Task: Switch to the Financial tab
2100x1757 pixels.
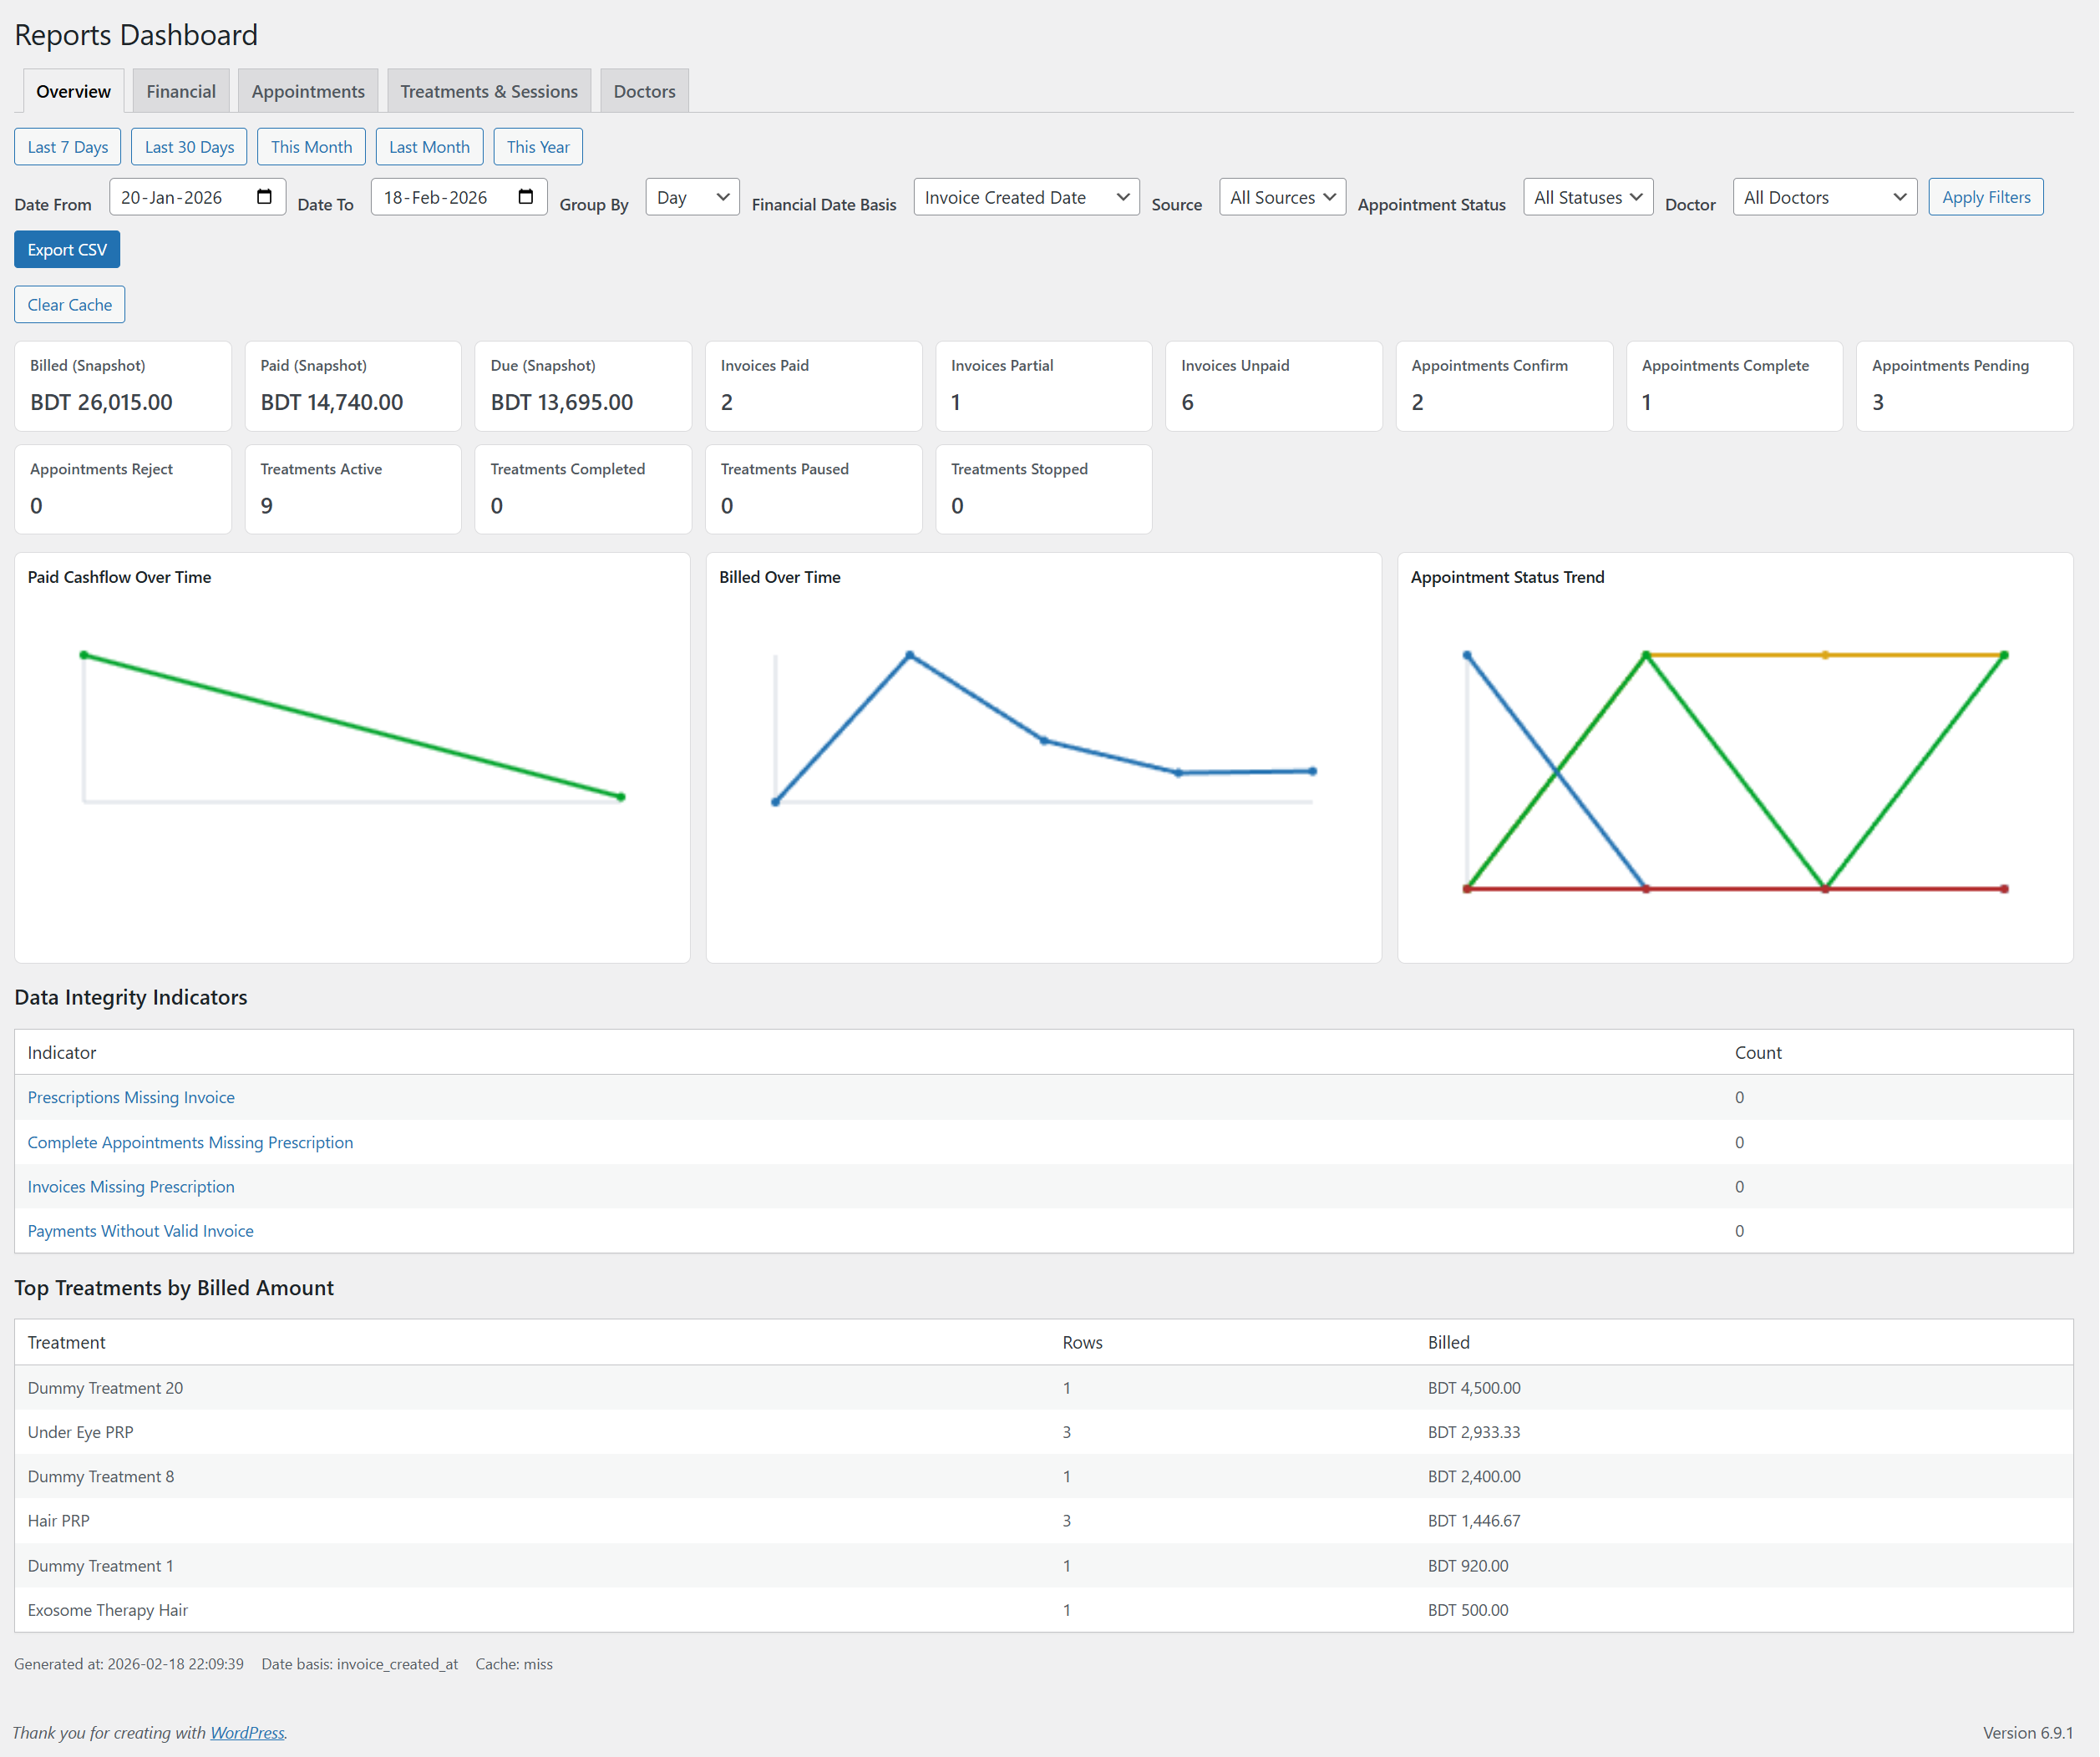Action: point(181,91)
